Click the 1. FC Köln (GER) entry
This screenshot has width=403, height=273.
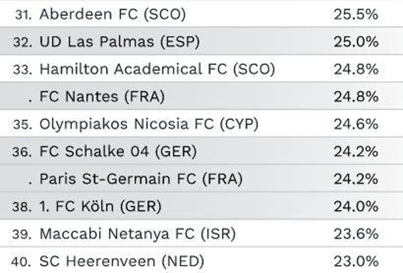pyautogui.click(x=101, y=206)
